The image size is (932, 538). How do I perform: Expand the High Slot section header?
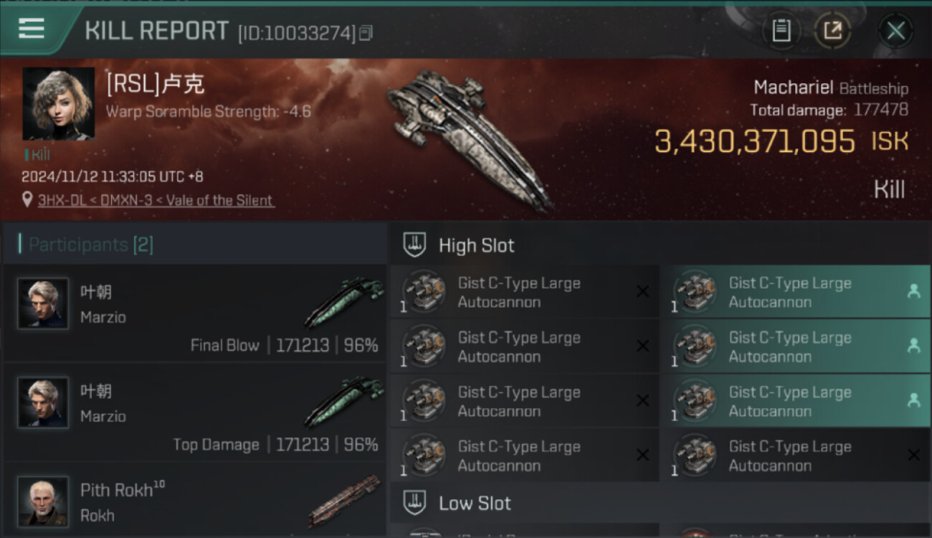click(x=476, y=245)
